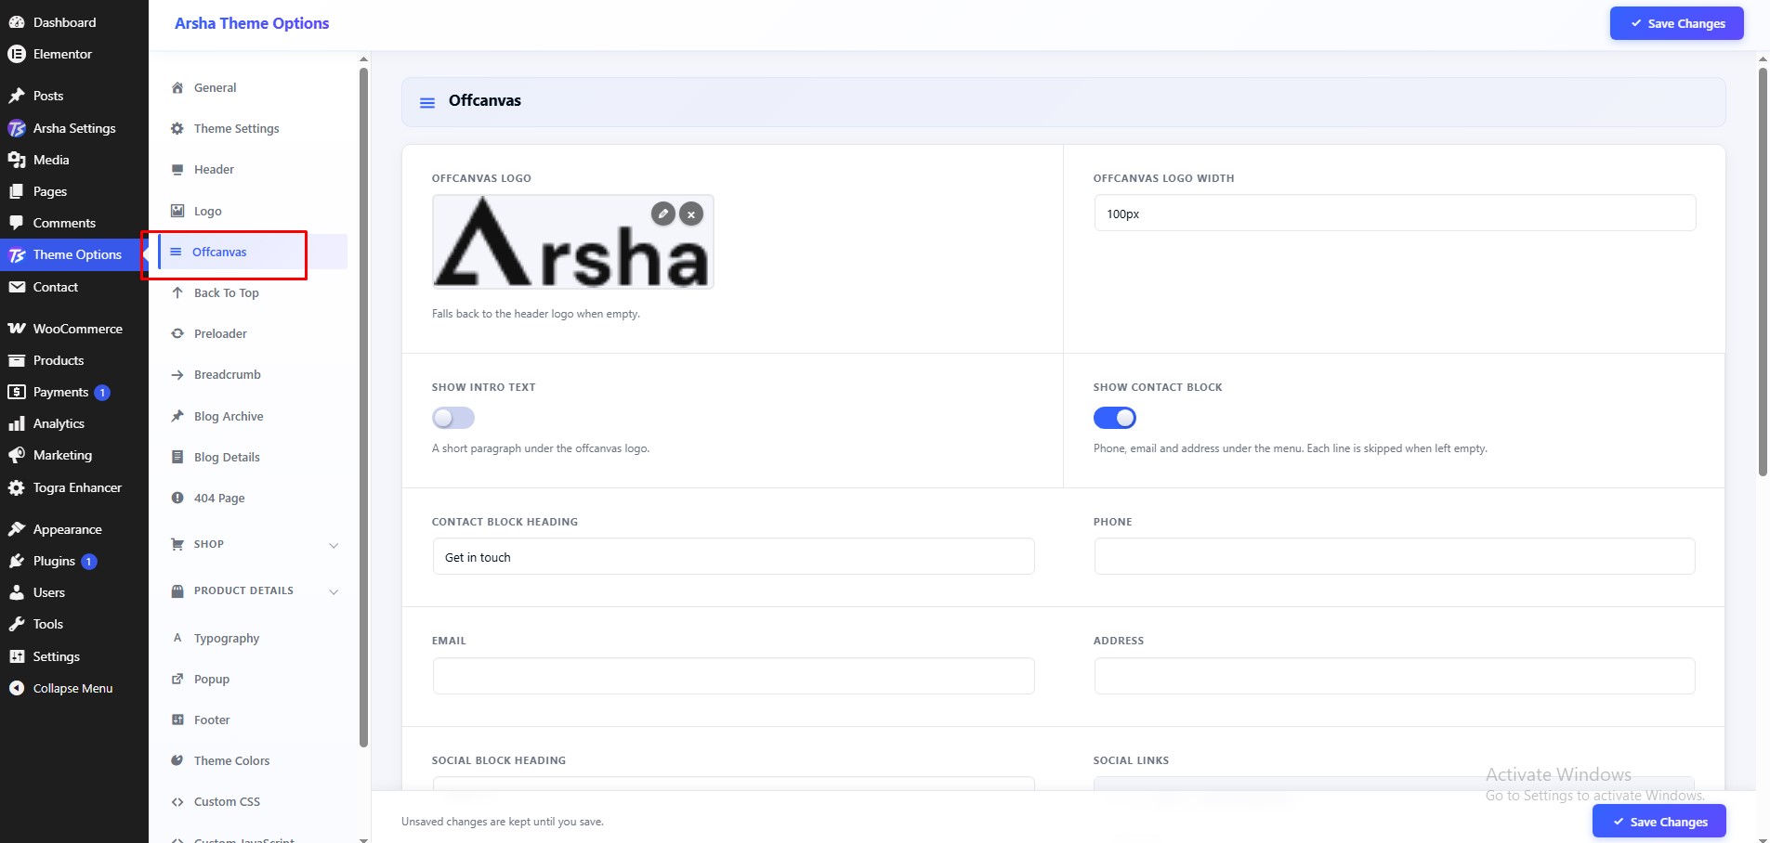Screen dimensions: 1770x843
Task: Click the Appearance paintbrush icon
Action: click(17, 529)
